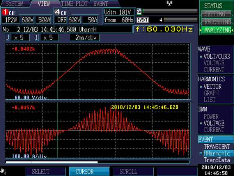Choose HHarmonic in the EVENT list
Image resolution: width=234 pixels, height=176 pixels.
pyautogui.click(x=216, y=153)
